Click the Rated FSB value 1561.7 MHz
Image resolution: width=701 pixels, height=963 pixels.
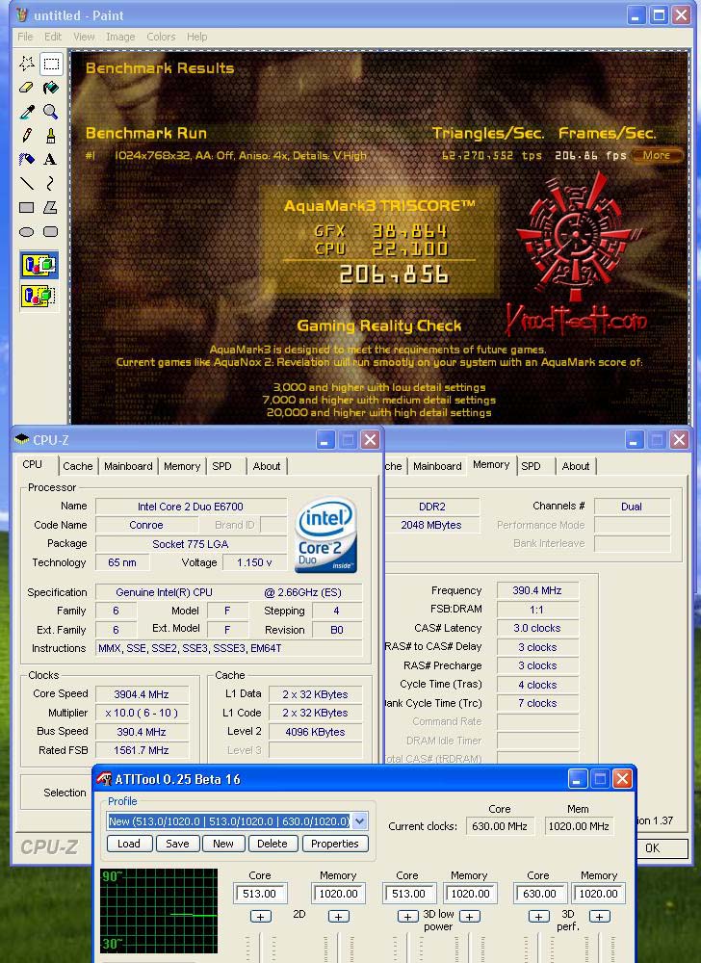coord(142,750)
